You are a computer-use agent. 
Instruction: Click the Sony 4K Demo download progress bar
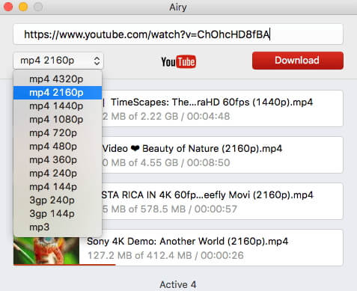[64, 264]
